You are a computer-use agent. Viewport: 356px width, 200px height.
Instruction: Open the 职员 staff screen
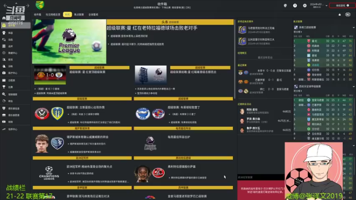[16, 60]
